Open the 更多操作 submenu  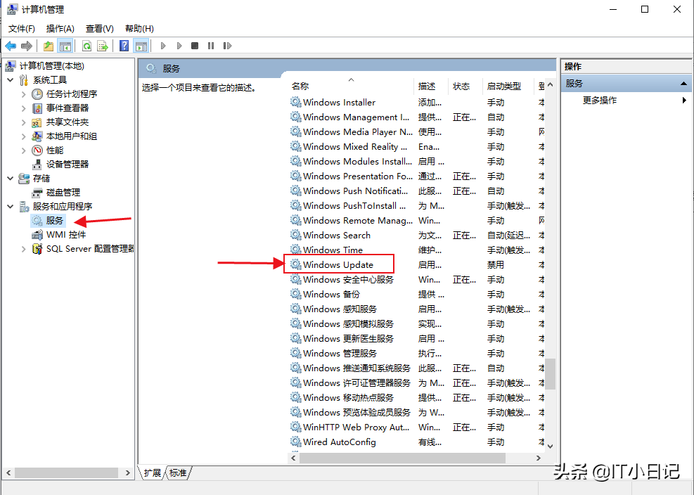coord(599,101)
